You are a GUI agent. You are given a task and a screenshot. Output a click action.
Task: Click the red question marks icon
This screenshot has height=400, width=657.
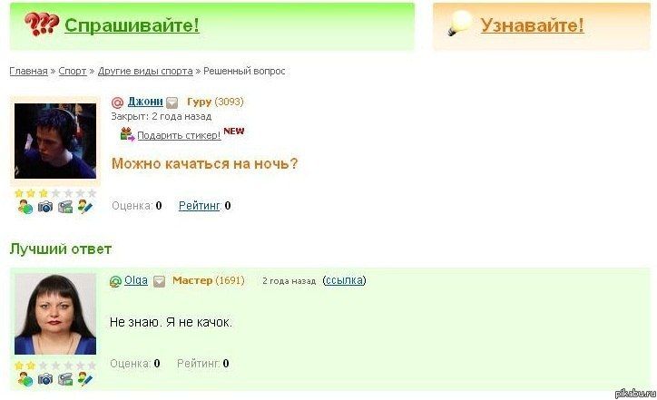click(x=41, y=24)
